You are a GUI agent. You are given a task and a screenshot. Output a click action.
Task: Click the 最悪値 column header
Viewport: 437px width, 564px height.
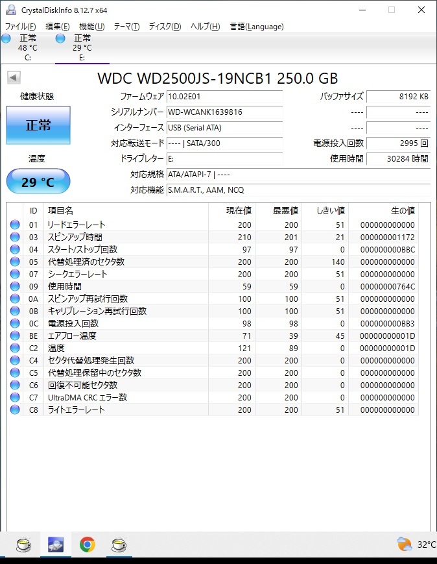click(x=279, y=210)
